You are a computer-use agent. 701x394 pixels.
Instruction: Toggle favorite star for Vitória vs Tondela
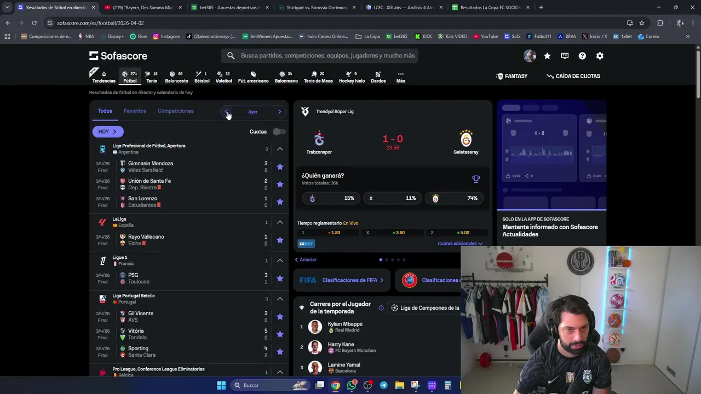280,334
